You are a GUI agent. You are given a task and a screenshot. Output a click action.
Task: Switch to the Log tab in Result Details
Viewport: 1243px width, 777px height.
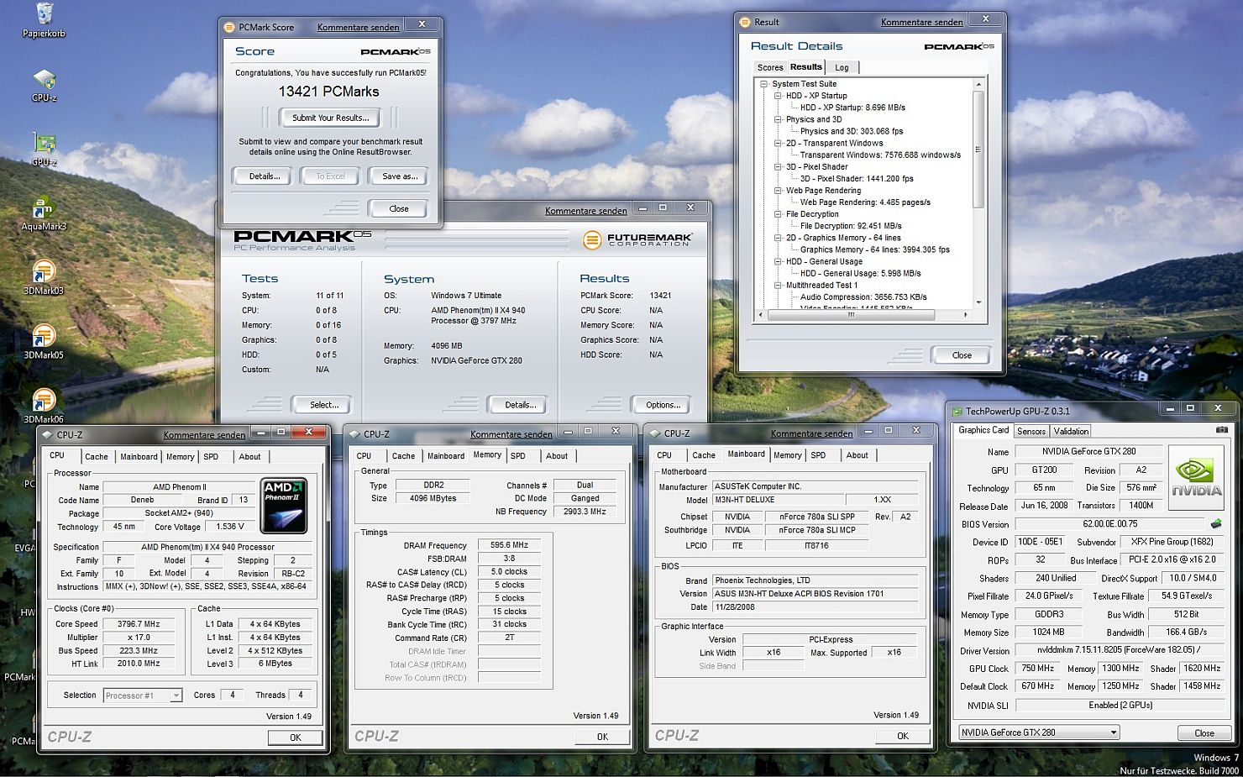point(842,68)
